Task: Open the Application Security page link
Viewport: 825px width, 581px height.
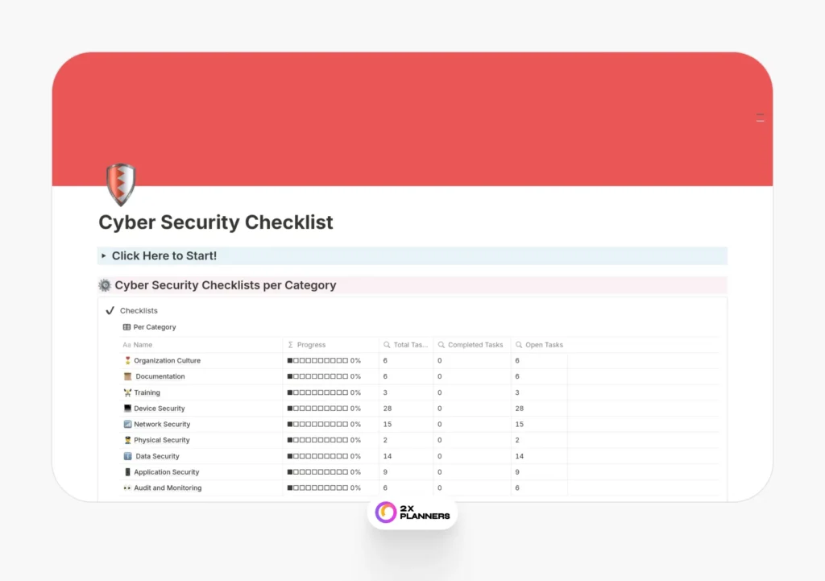Action: [166, 472]
